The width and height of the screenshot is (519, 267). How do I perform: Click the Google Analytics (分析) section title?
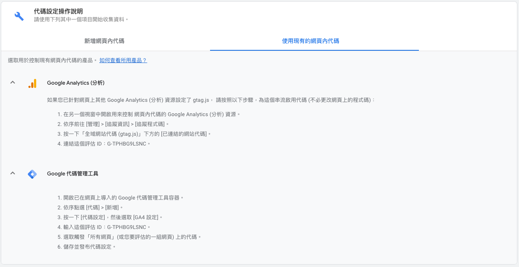pos(76,83)
